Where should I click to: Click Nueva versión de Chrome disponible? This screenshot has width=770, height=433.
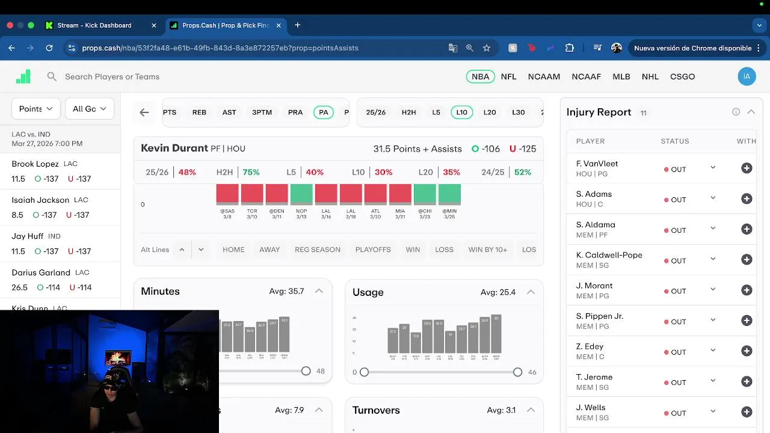click(x=693, y=48)
